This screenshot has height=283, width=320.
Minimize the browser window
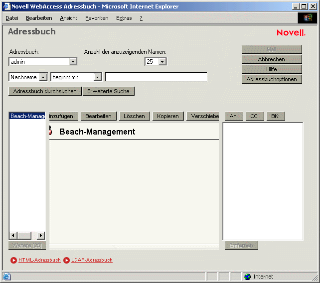(295, 6)
